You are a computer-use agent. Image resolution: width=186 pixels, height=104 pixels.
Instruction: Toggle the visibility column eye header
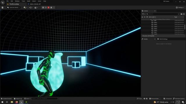click(x=142, y=17)
